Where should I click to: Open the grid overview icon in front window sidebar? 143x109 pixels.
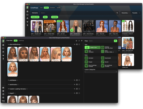coord(3,45)
